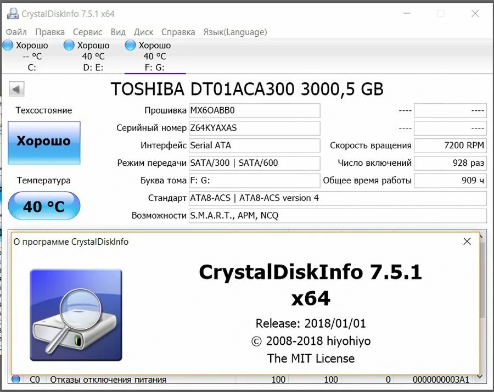Image resolution: width=494 pixels, height=392 pixels.
Task: Close the О программе CrystalDiskInfo dialog
Action: pos(467,242)
